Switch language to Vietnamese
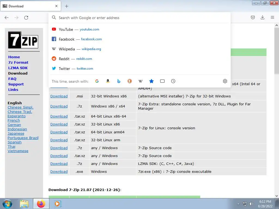Viewport: 279px width, 209px height. (18, 151)
